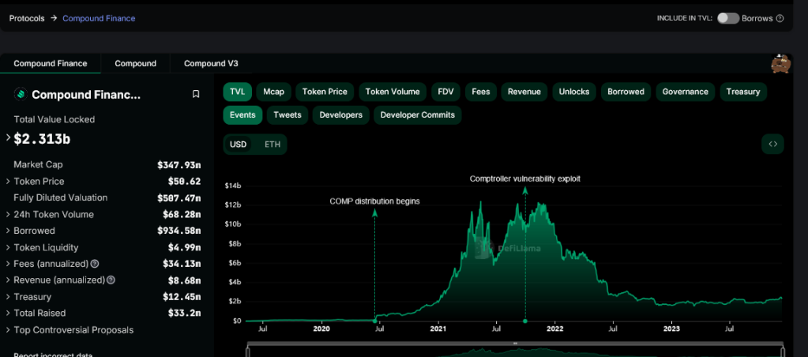Image resolution: width=808 pixels, height=357 pixels.
Task: Toggle Borrows inclusion in TVL
Action: (x=727, y=18)
